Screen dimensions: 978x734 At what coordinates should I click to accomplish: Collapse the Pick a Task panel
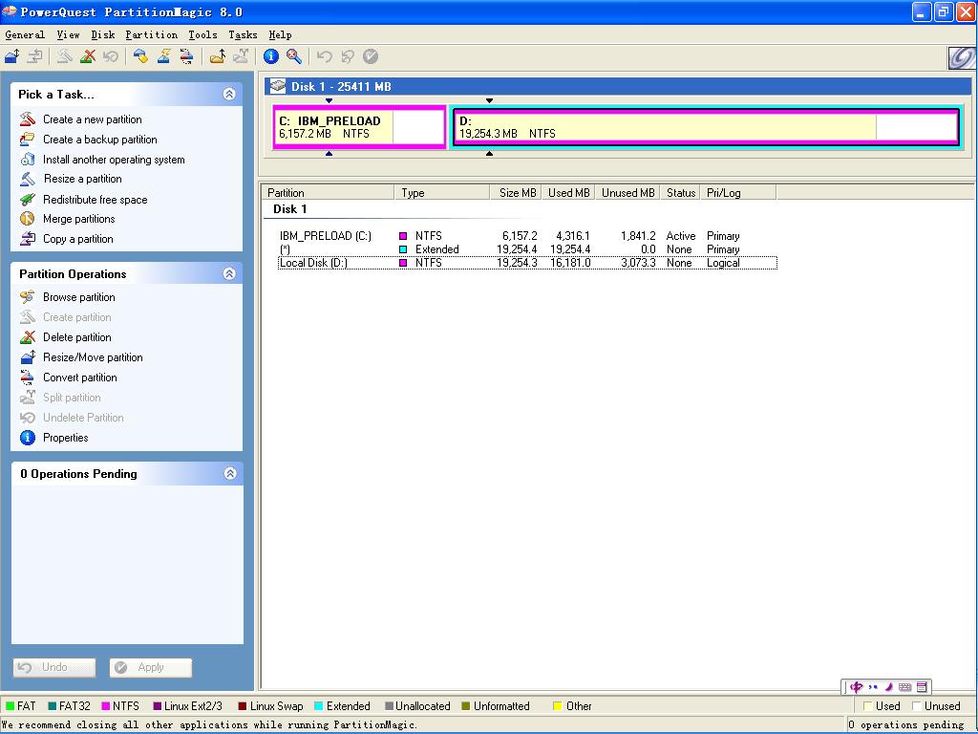point(229,94)
